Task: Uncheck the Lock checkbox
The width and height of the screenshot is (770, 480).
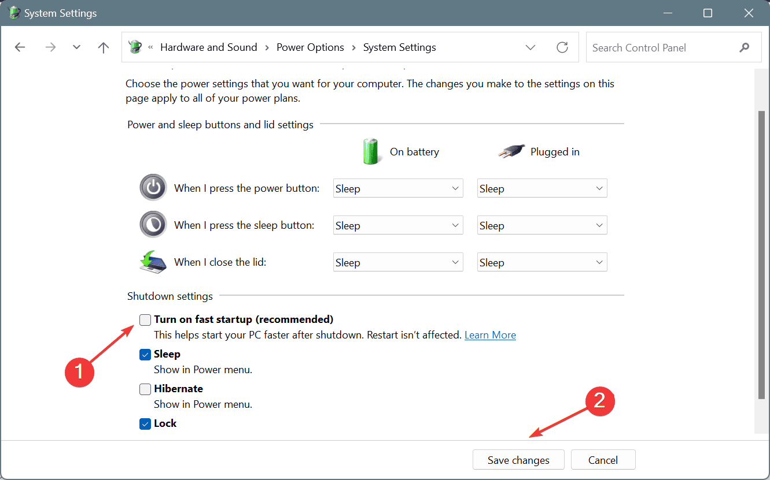Action: pyautogui.click(x=145, y=423)
